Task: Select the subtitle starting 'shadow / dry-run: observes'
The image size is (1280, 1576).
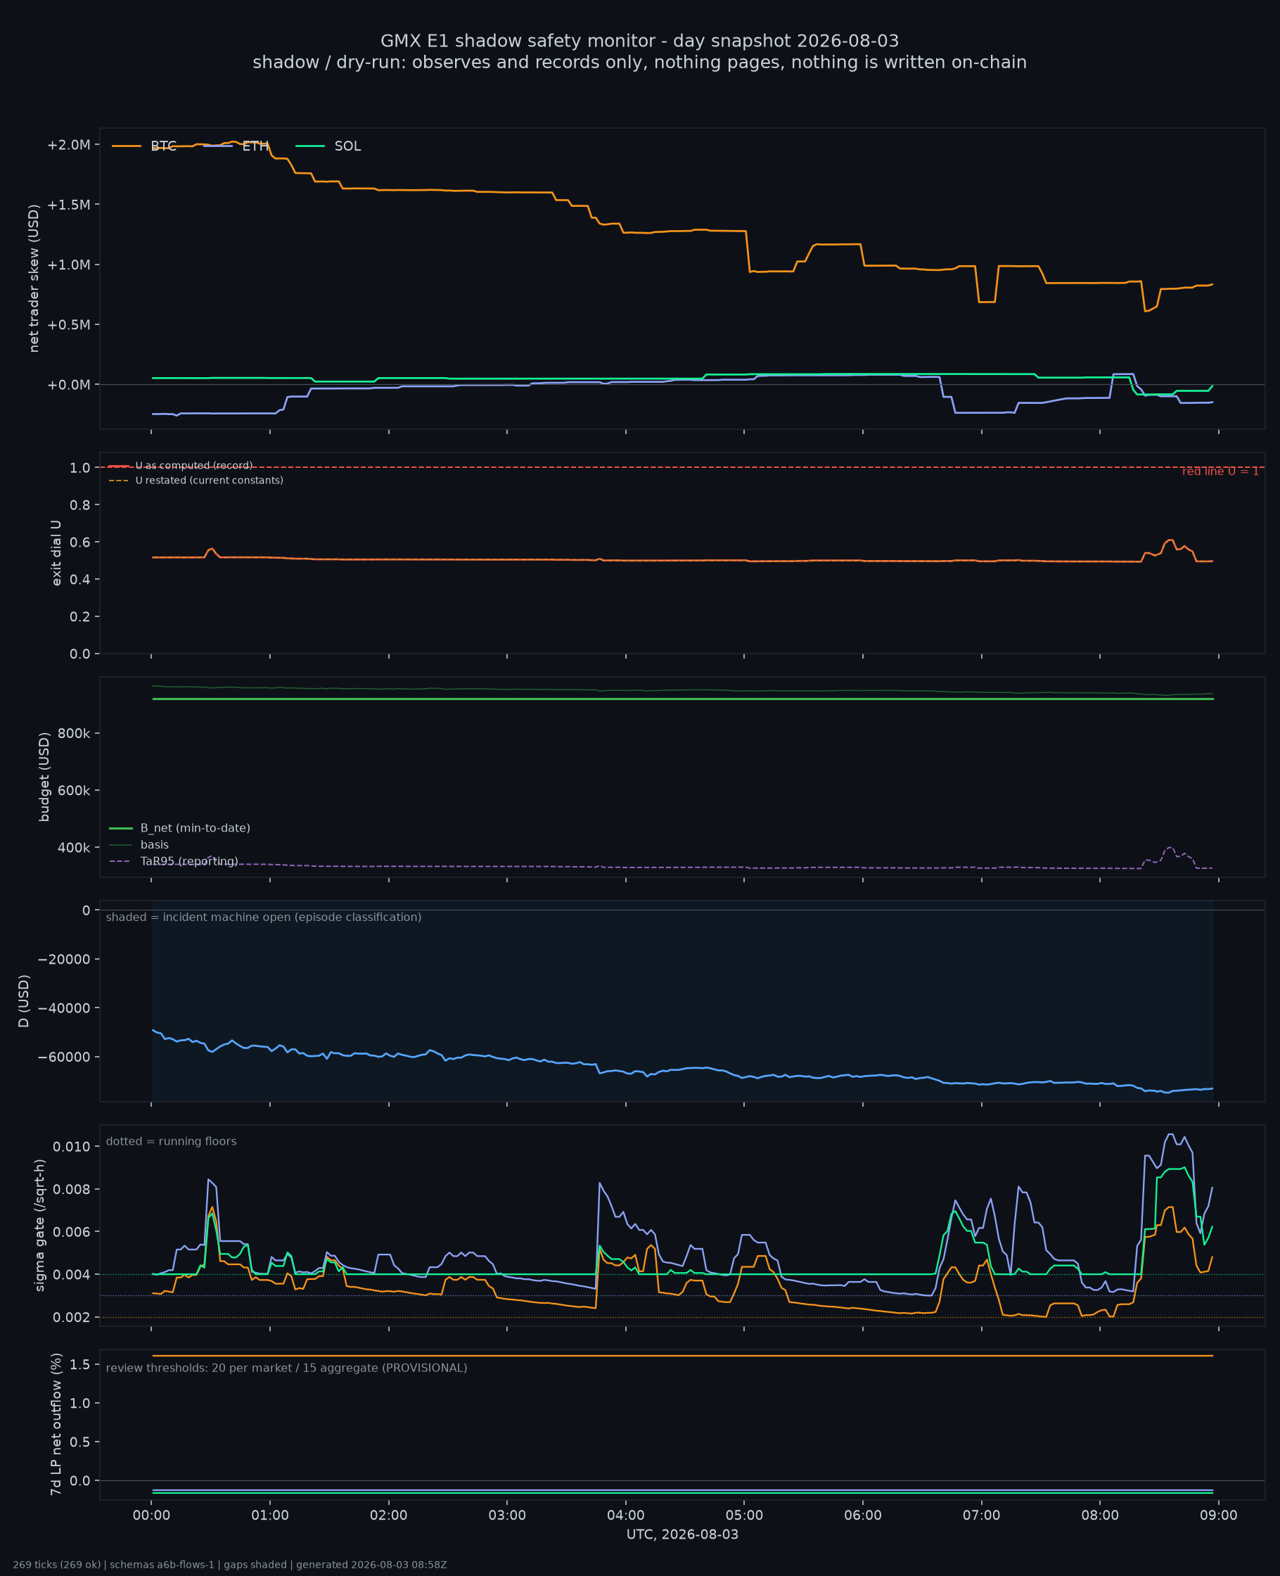Action: point(639,63)
